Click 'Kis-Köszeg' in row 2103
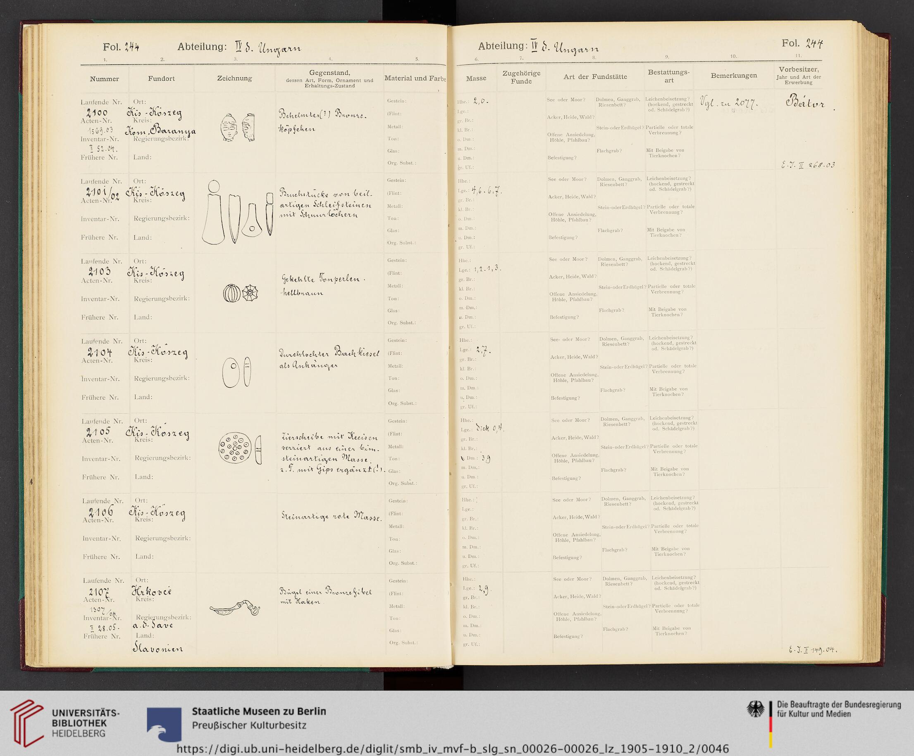This screenshot has width=914, height=756. [x=156, y=273]
